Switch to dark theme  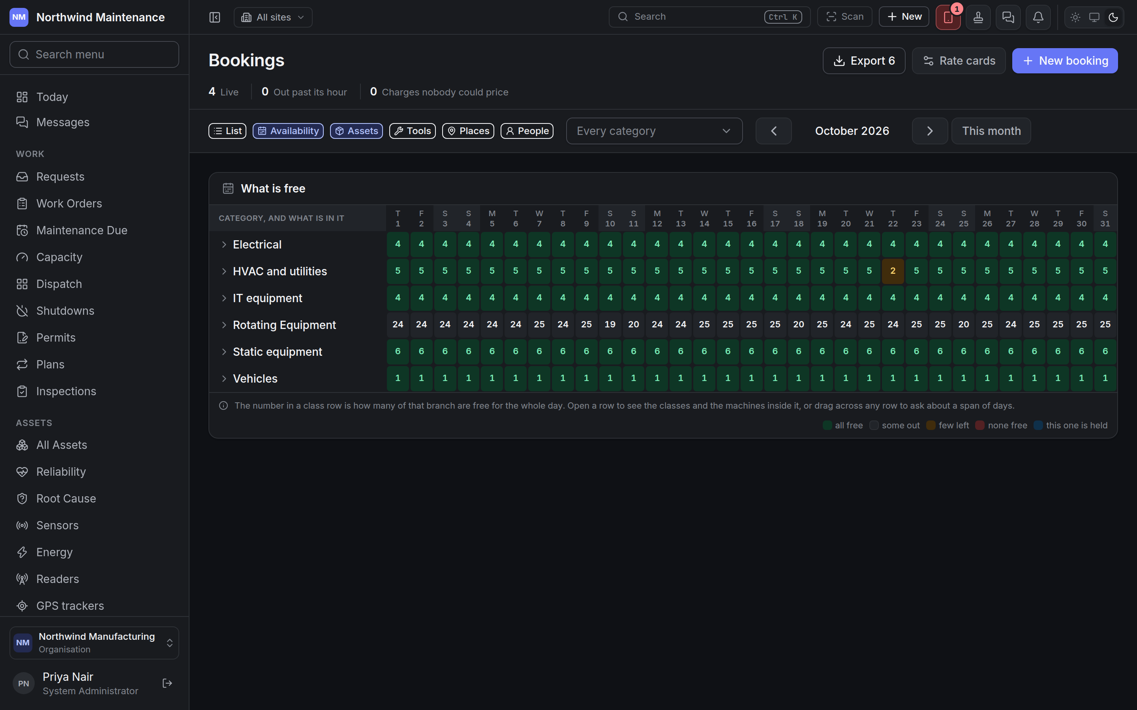1113,17
